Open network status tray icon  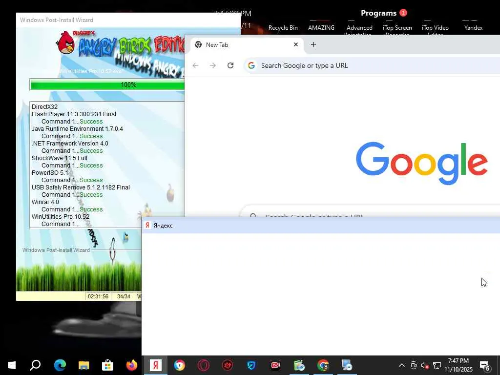coord(437,365)
